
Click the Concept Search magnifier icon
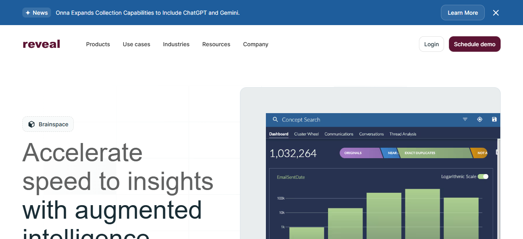tap(275, 119)
